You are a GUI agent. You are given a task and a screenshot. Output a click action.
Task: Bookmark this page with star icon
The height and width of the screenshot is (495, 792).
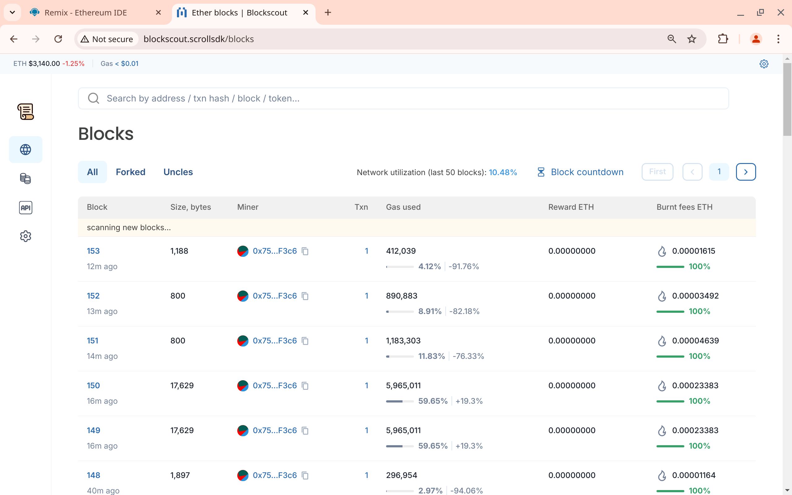pos(691,39)
